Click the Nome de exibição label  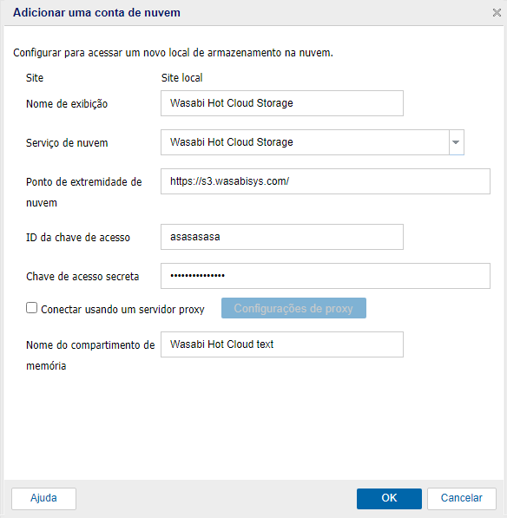coord(67,104)
